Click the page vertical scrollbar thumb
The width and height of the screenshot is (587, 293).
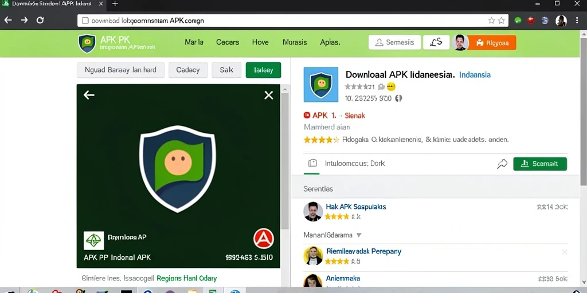(x=583, y=110)
